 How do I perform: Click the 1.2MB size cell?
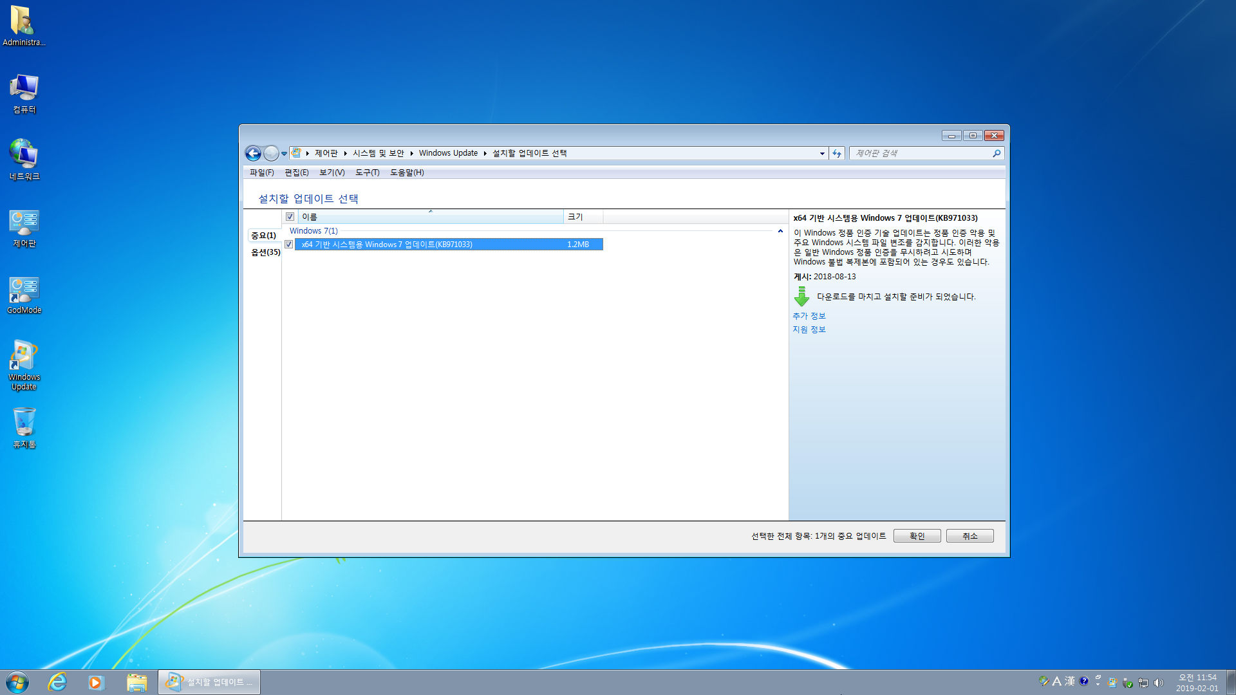click(578, 245)
